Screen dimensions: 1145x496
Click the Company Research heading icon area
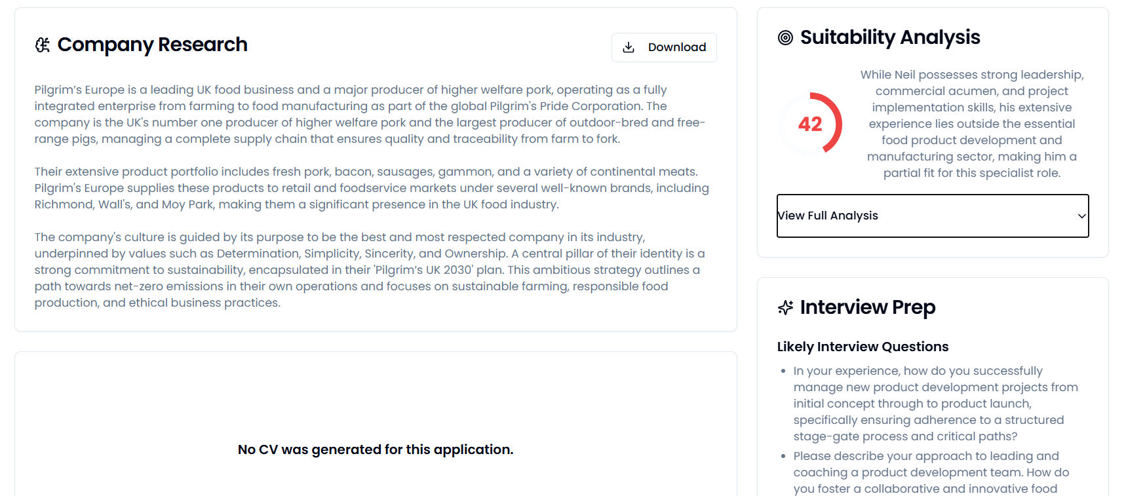coord(43,45)
